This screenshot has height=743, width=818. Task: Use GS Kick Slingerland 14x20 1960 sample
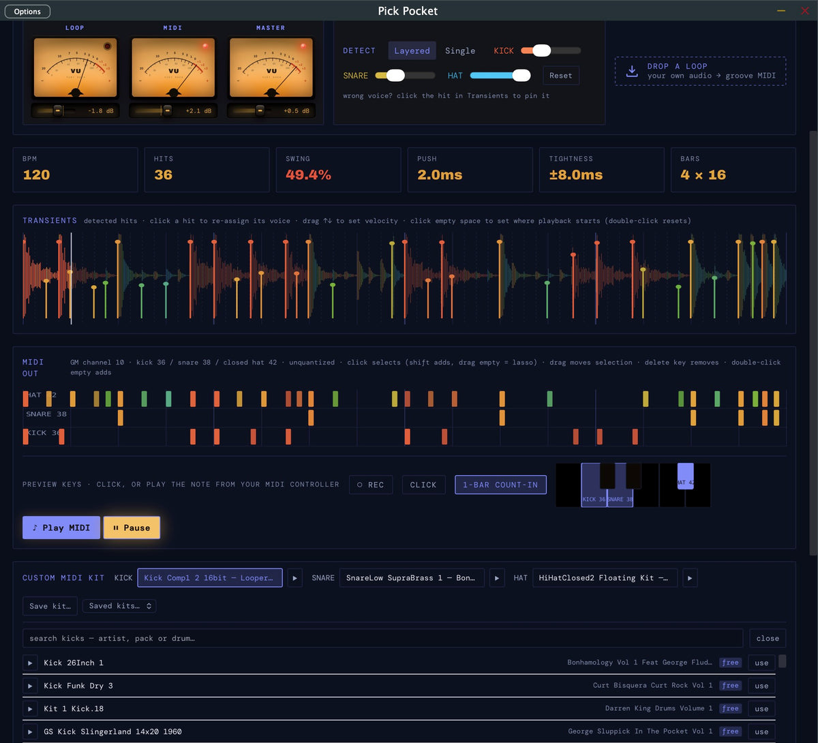(x=761, y=731)
